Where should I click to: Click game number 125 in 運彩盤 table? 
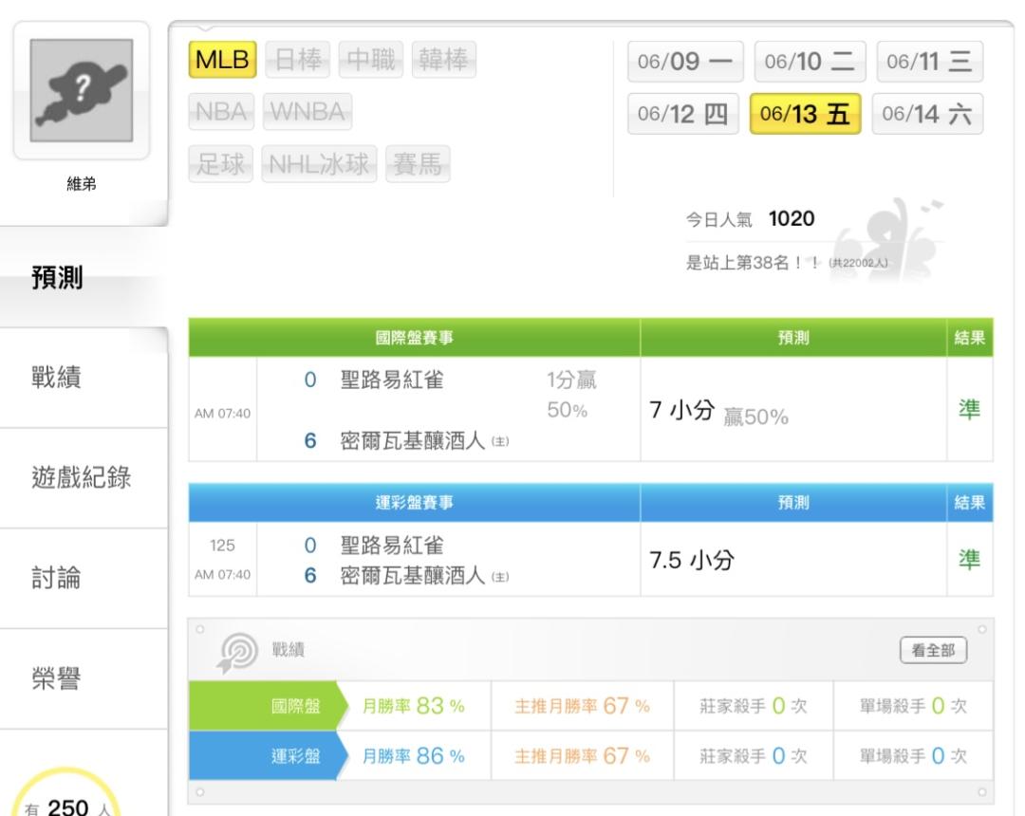coord(222,546)
